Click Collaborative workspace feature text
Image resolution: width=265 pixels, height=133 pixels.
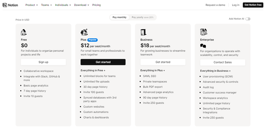(39, 71)
